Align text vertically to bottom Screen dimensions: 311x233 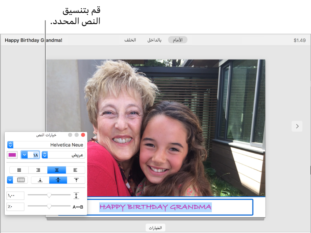[x=40, y=180]
